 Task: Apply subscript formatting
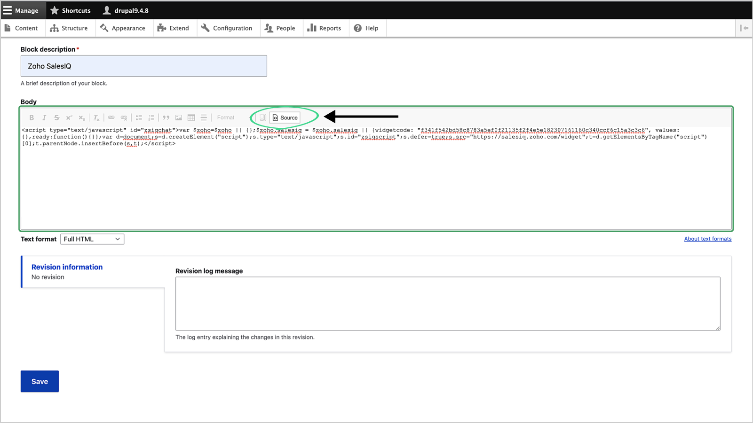coord(82,117)
